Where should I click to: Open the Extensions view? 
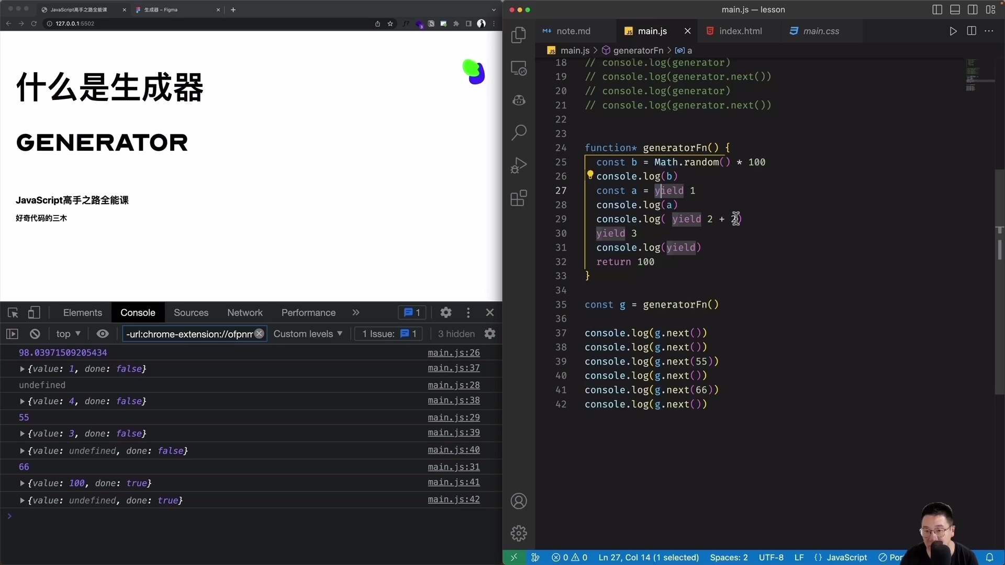click(x=519, y=198)
